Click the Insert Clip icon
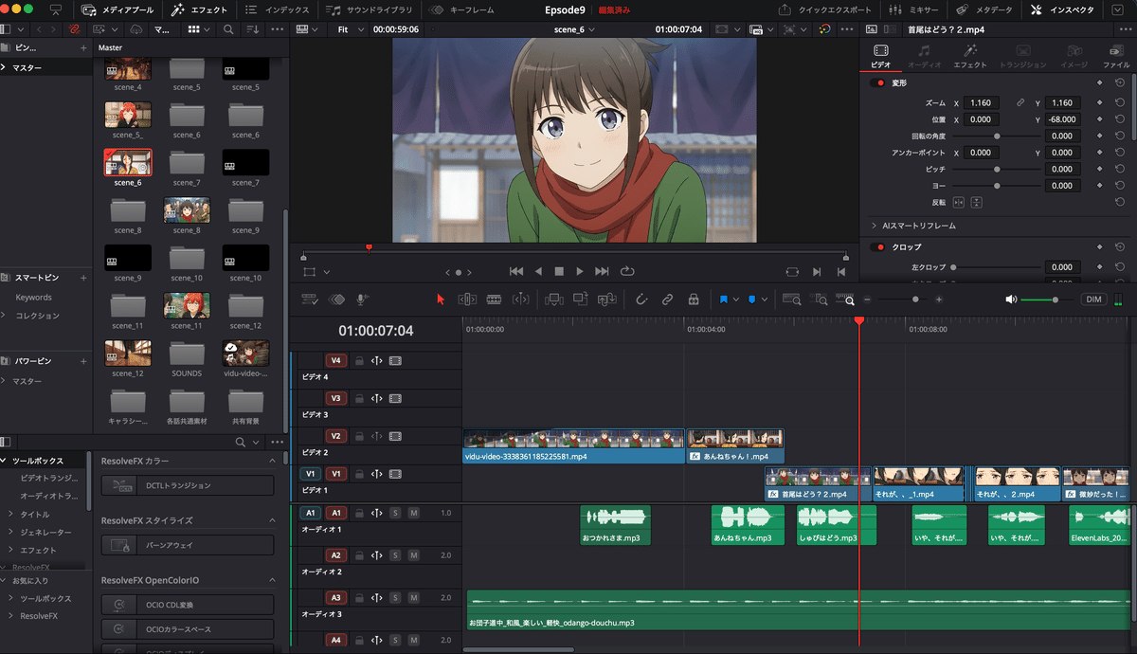This screenshot has height=654, width=1137. click(554, 300)
